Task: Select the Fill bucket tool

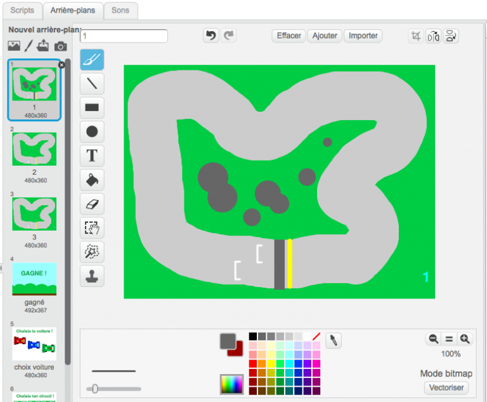Action: [x=92, y=180]
